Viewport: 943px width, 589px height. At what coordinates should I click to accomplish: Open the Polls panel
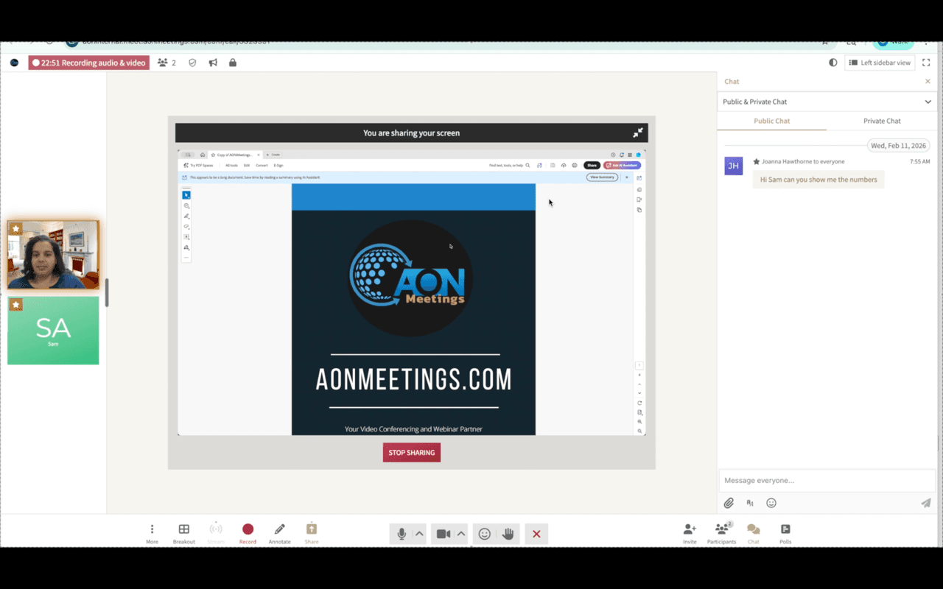785,530
